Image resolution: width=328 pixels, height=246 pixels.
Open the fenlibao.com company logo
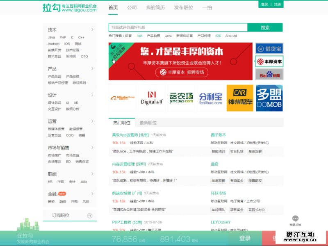[211, 98]
